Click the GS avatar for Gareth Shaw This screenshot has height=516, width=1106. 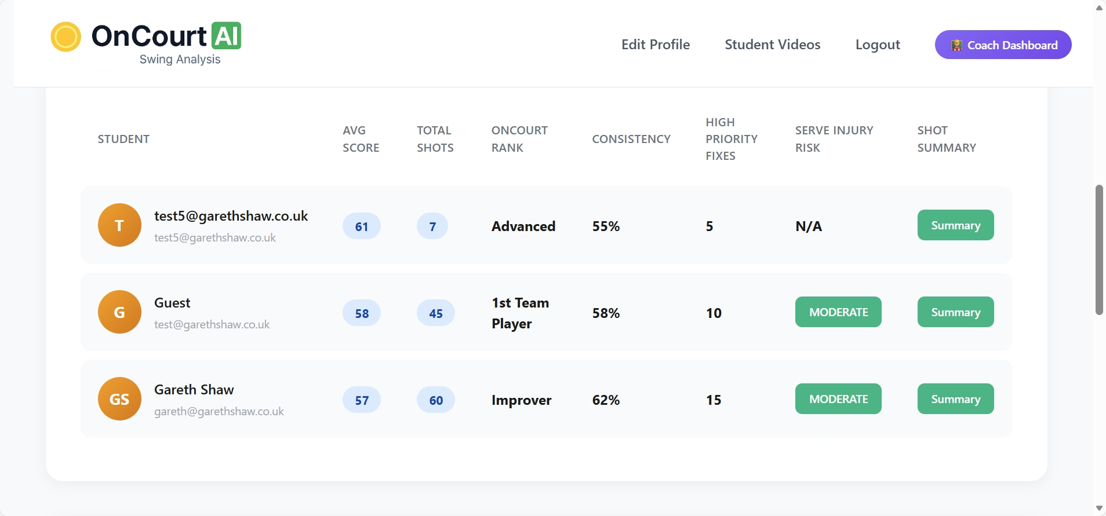point(119,399)
